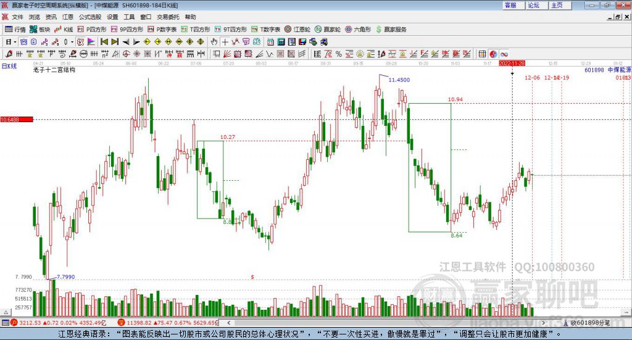Click the highlighted 2022-11-28 date marker
The image size is (632, 340).
(x=512, y=63)
